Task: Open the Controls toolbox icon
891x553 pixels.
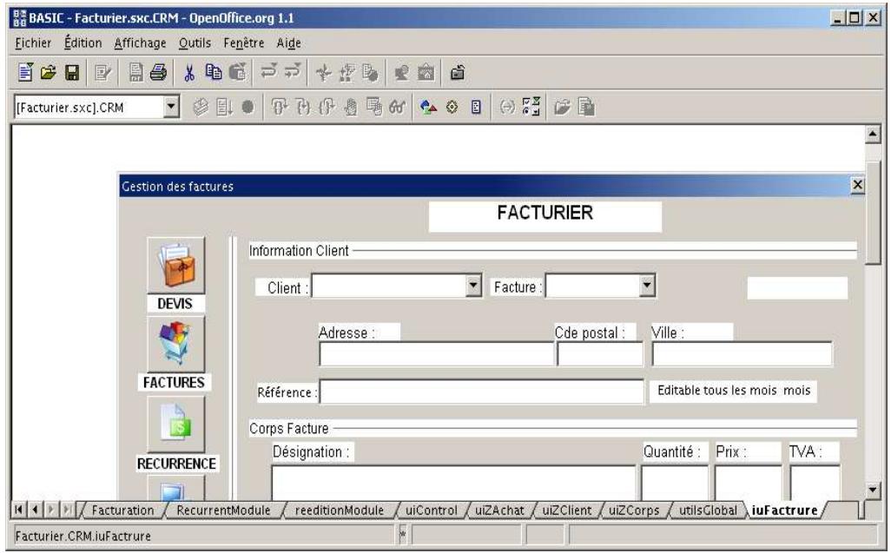Action: point(531,106)
